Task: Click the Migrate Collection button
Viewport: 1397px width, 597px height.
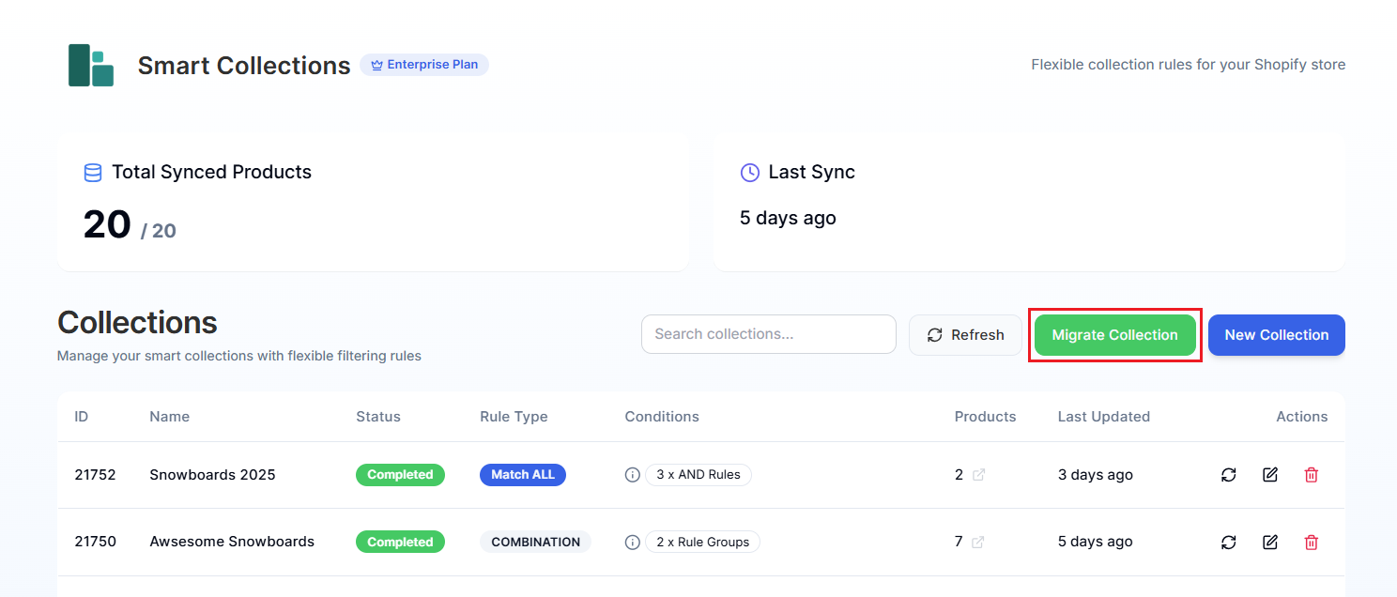Action: tap(1114, 335)
